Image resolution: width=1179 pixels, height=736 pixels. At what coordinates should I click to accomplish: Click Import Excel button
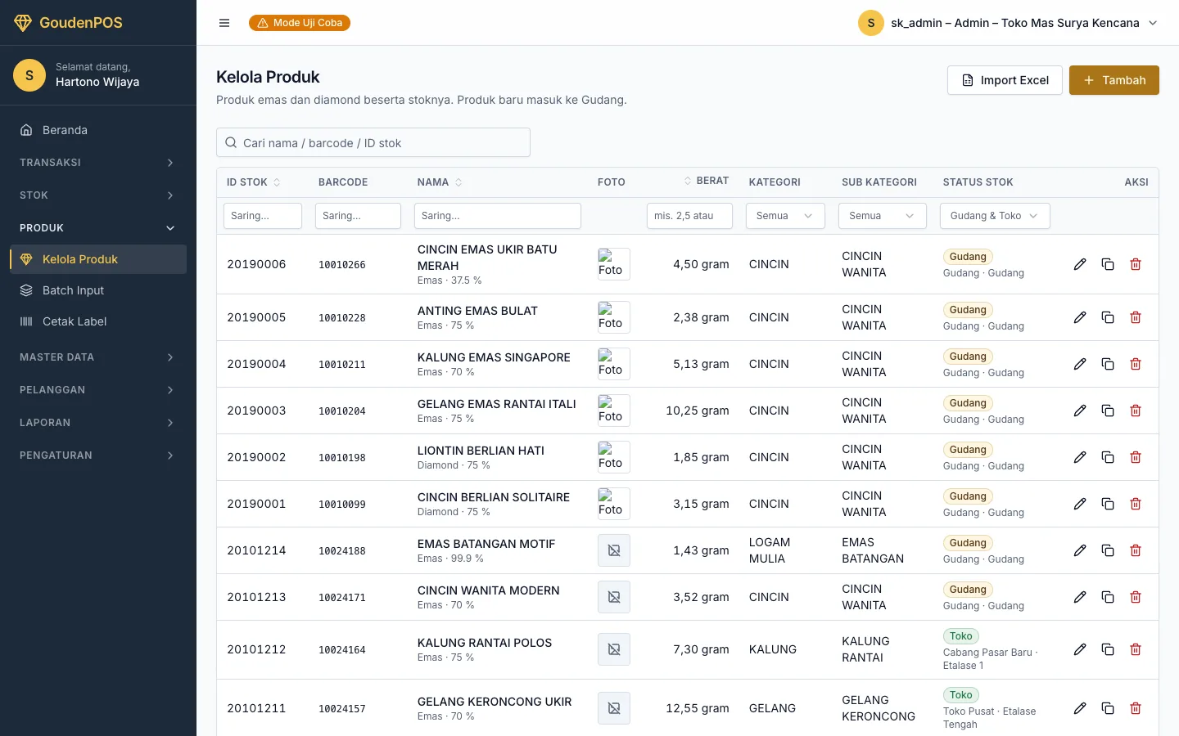1005,80
